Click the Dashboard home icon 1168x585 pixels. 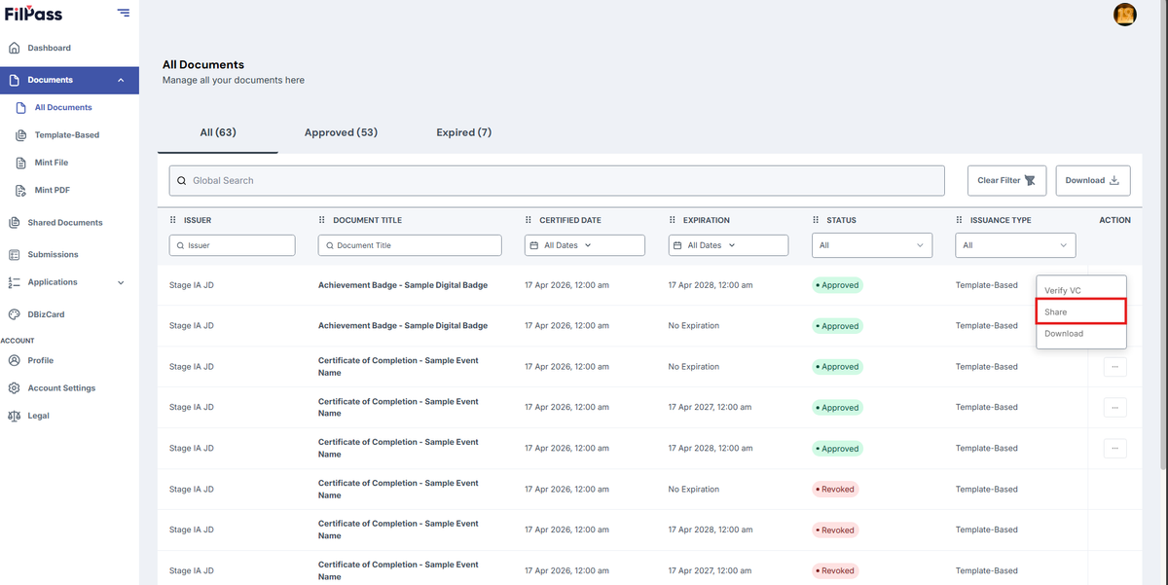coord(14,48)
